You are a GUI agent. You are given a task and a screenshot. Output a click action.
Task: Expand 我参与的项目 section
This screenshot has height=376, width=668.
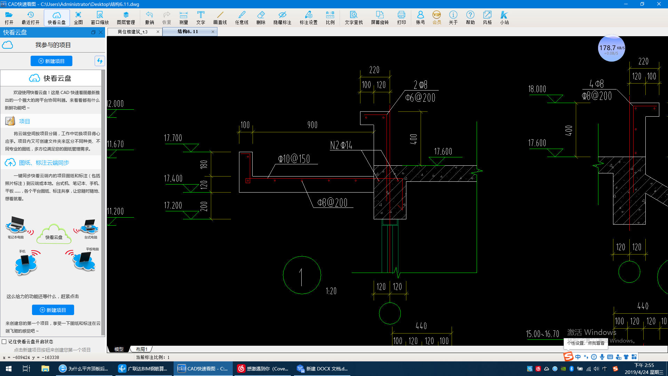52,45
